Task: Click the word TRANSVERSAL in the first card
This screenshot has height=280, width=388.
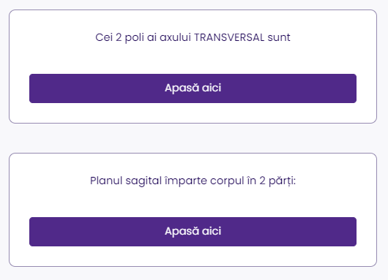Action: [x=229, y=37]
